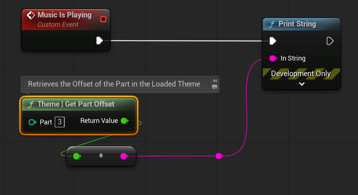Click the magenta output pin of the conversion node

(123, 156)
